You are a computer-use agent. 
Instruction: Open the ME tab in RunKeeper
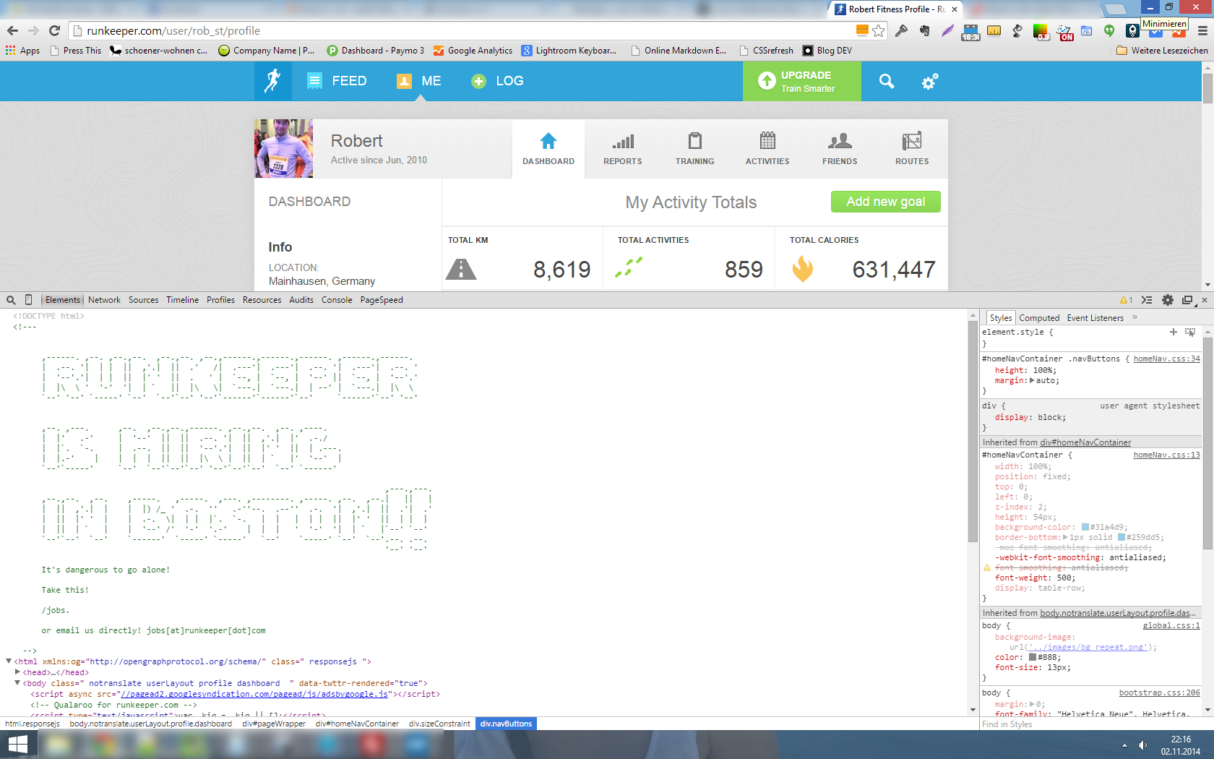[x=419, y=81]
